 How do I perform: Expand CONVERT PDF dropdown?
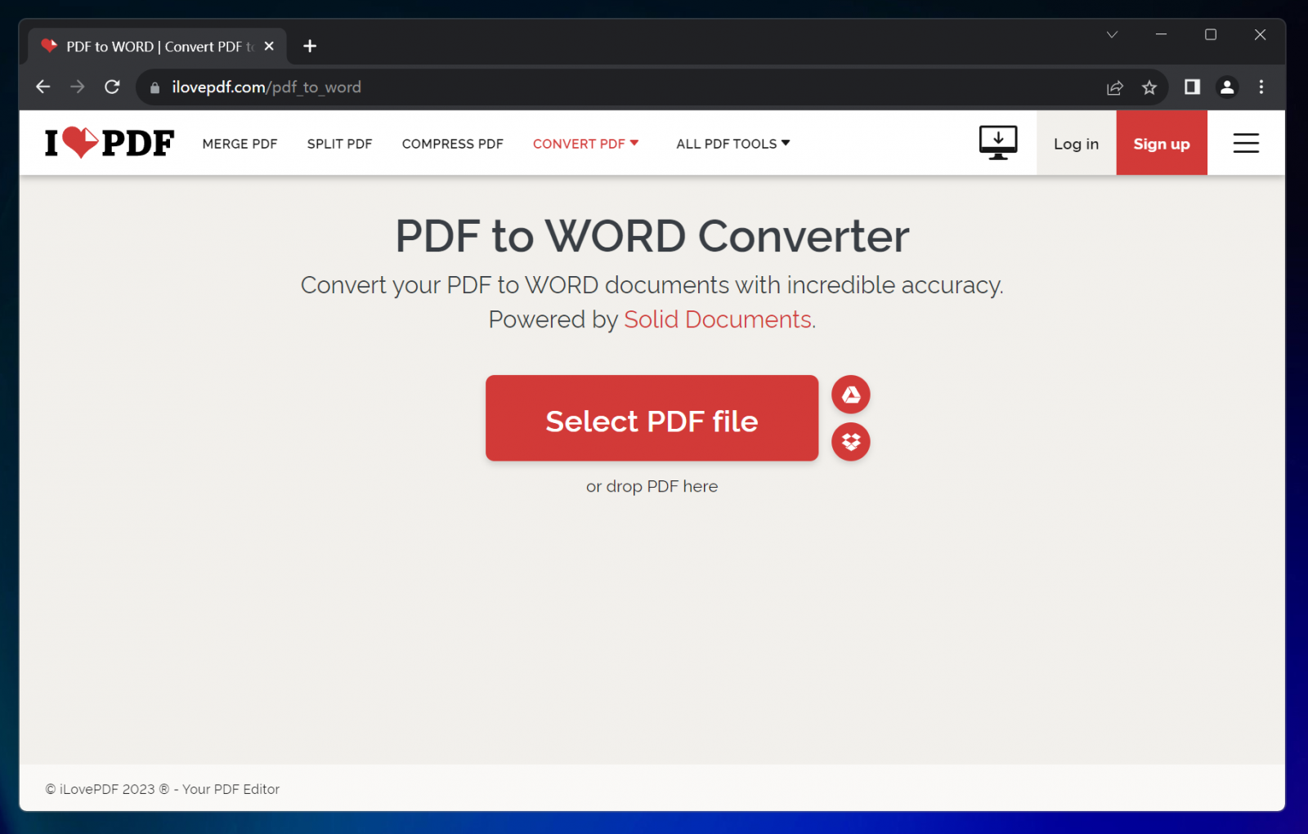coord(586,144)
